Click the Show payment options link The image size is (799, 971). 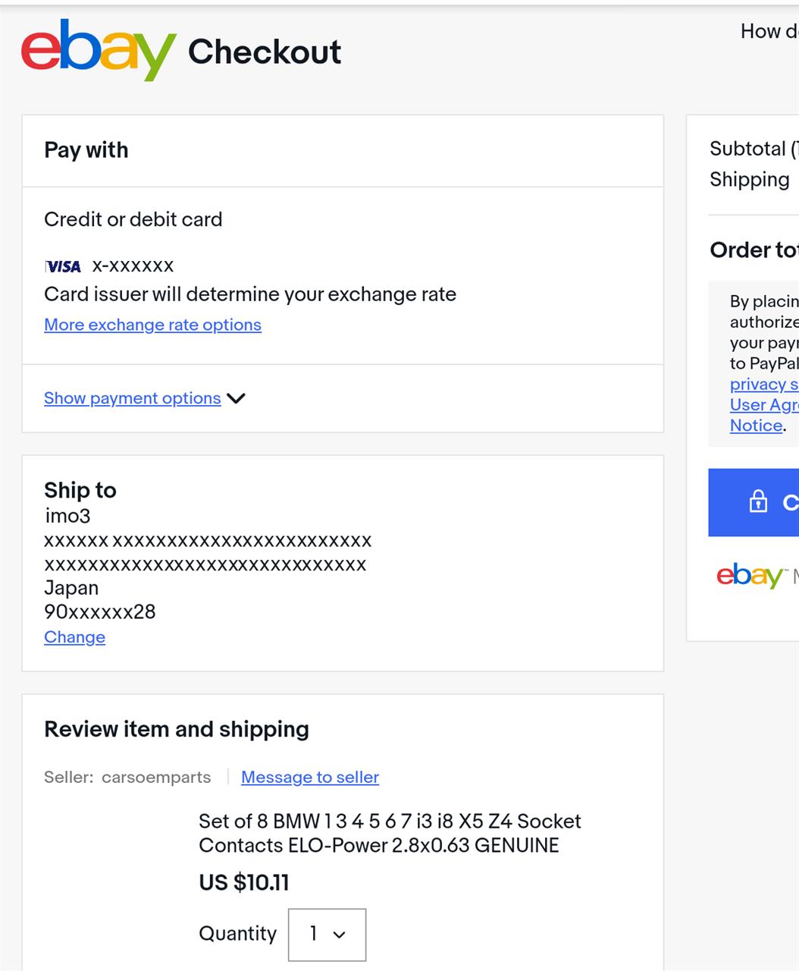pyautogui.click(x=133, y=398)
